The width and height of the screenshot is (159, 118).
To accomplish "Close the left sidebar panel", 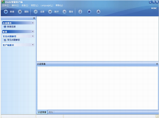I will tap(34, 18).
